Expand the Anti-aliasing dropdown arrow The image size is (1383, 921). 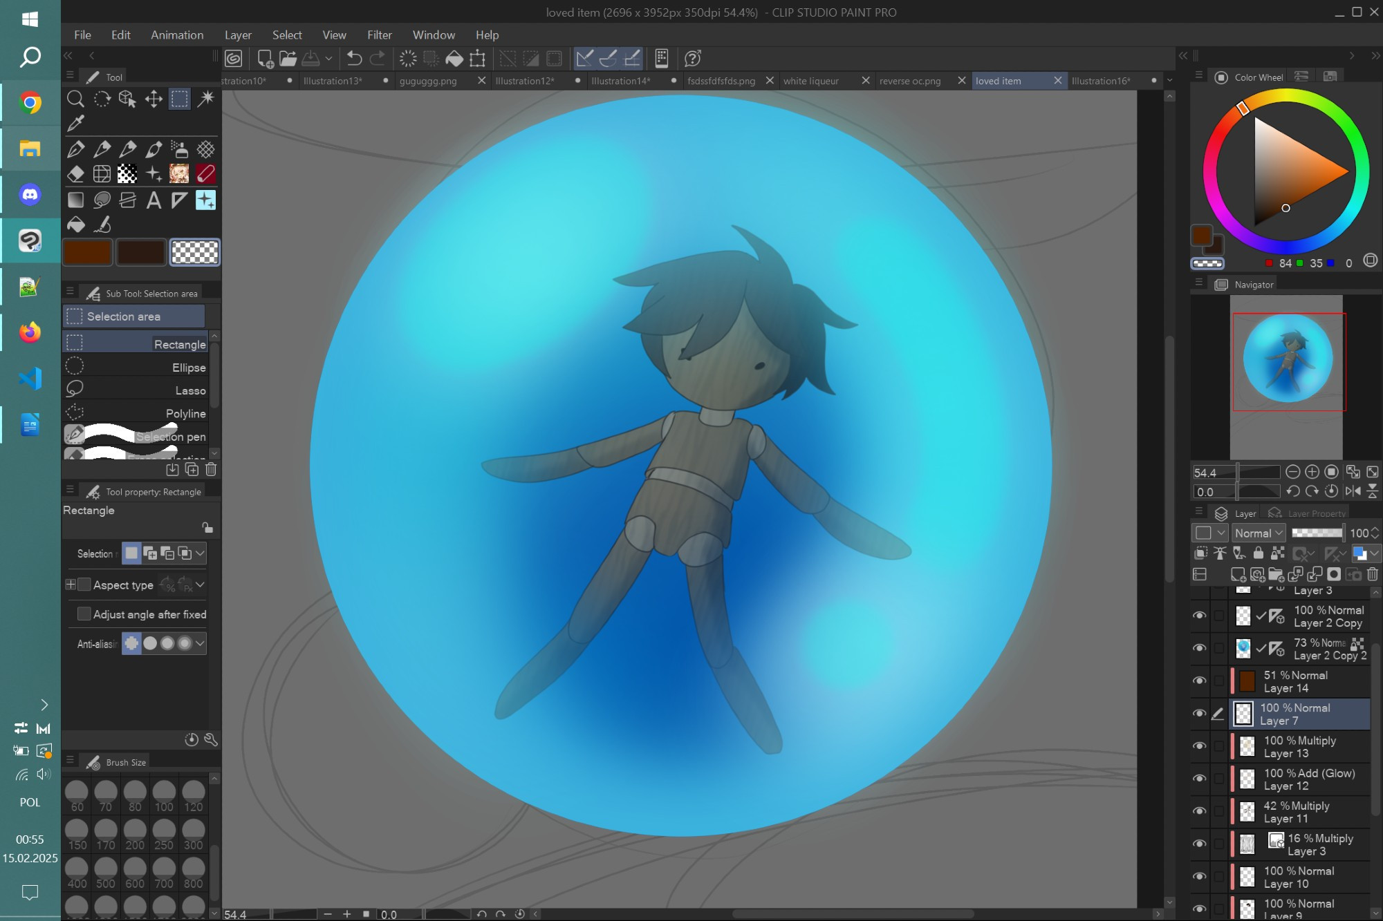click(x=200, y=643)
